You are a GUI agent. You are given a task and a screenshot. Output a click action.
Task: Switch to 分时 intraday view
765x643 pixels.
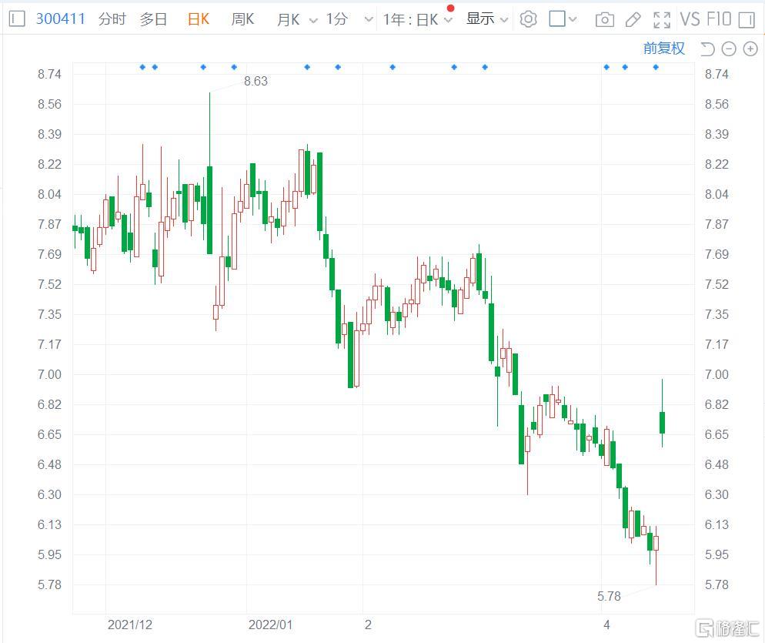point(112,19)
